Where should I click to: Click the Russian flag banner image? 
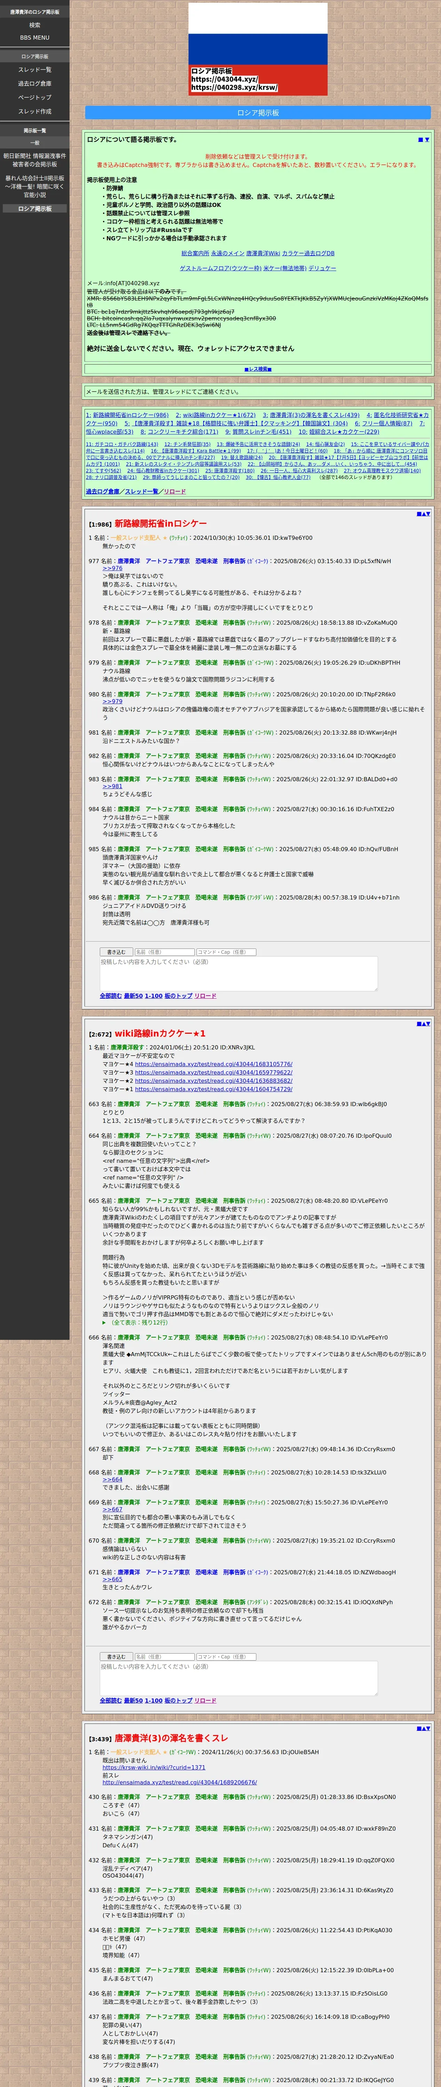258,49
